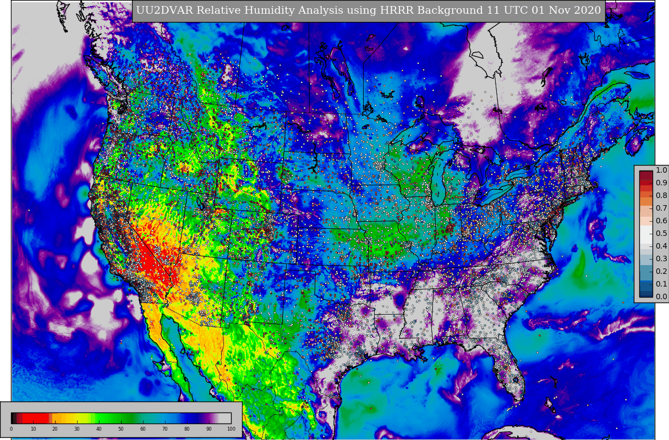This screenshot has width=669, height=440.
Task: Click the "0.3" label on right legend
Action: point(661,259)
